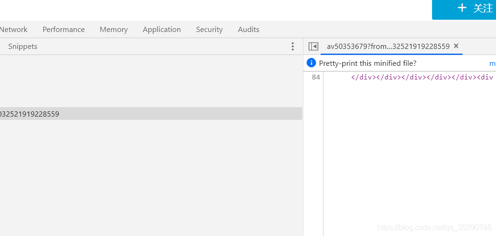Open the three-dot more options menu

point(292,47)
